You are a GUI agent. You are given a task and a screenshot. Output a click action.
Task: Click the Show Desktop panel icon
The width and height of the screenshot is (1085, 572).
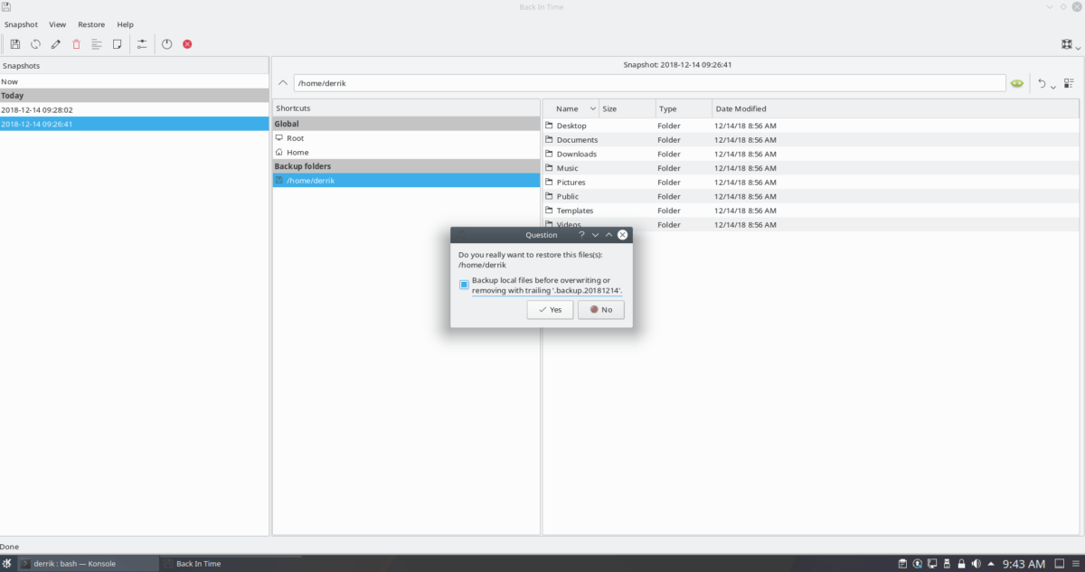coord(1059,564)
